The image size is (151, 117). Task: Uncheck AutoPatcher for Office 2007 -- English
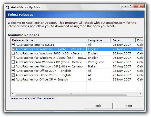point(13,71)
